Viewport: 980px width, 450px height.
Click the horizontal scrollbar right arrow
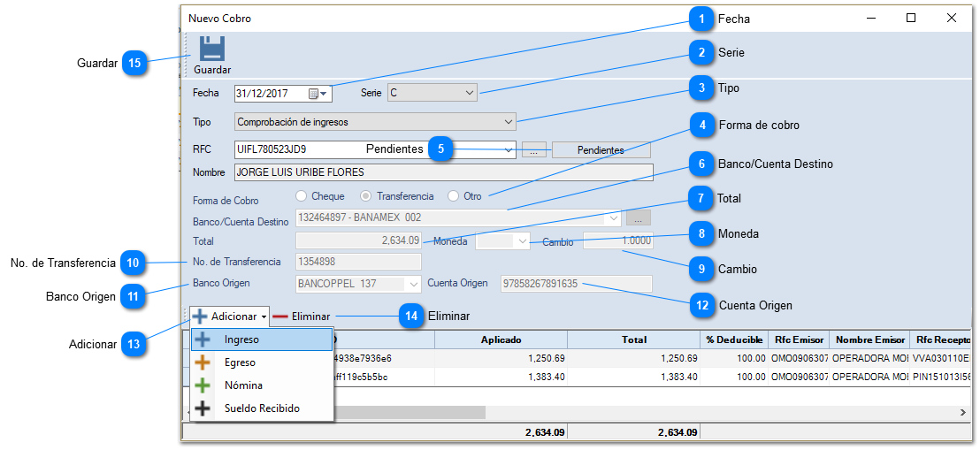coord(963,412)
